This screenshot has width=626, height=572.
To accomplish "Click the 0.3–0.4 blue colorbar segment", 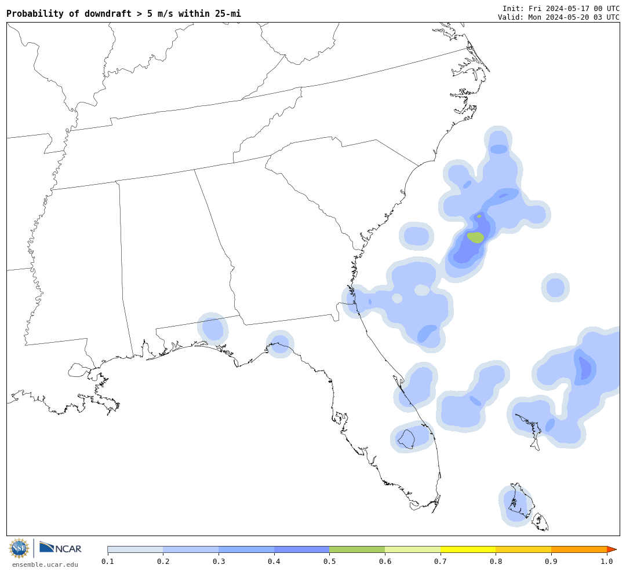I will pos(246,549).
